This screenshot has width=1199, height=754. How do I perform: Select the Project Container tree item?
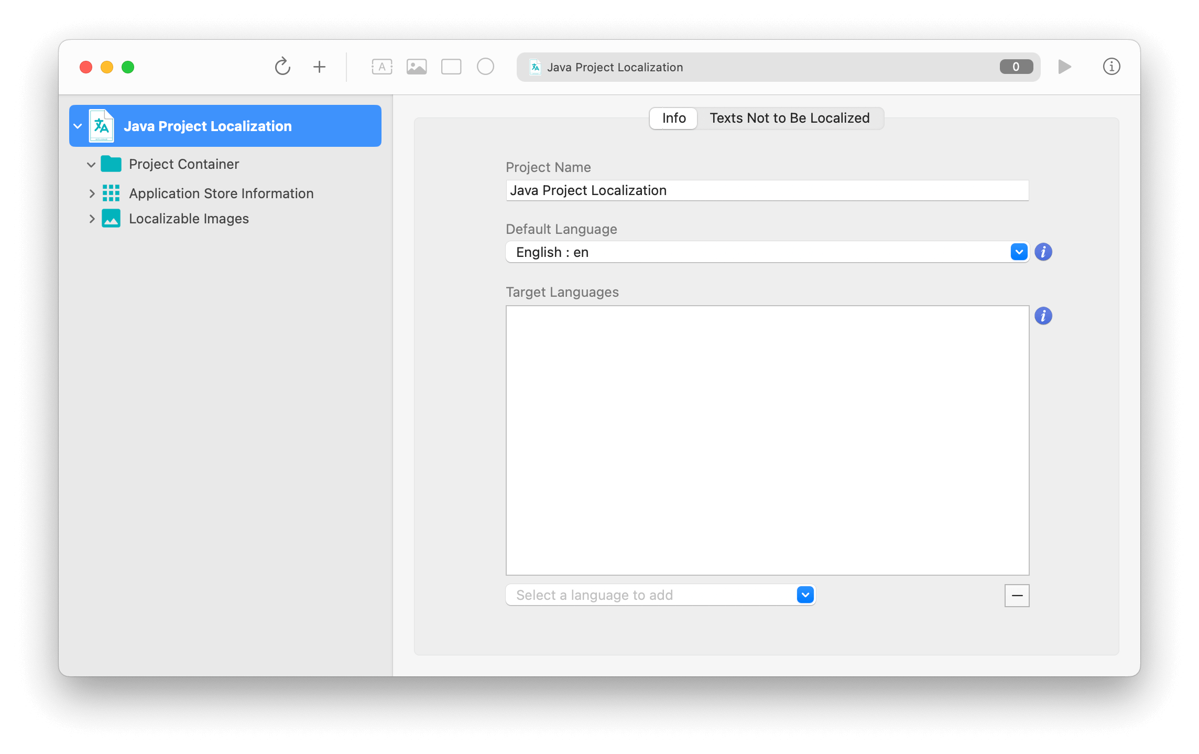[184, 164]
